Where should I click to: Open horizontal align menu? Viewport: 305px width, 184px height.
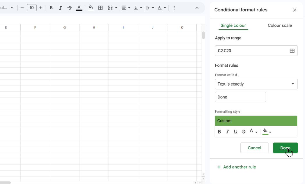coord(126,8)
